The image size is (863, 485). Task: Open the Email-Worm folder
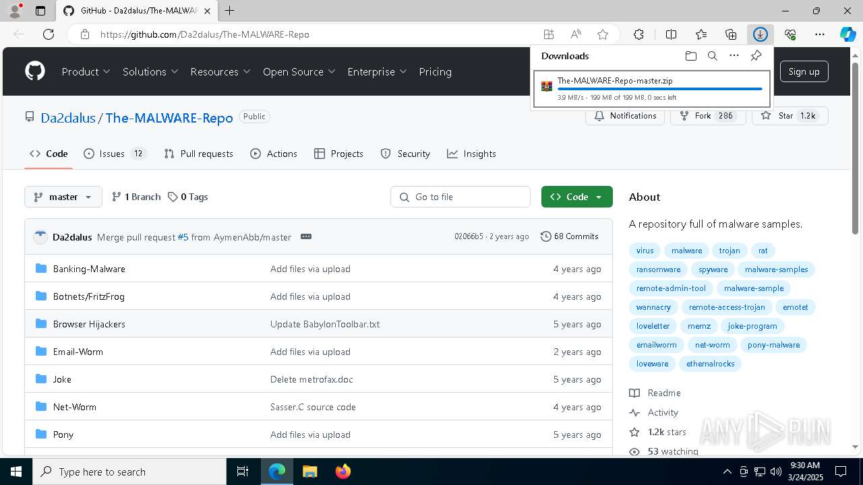point(78,352)
